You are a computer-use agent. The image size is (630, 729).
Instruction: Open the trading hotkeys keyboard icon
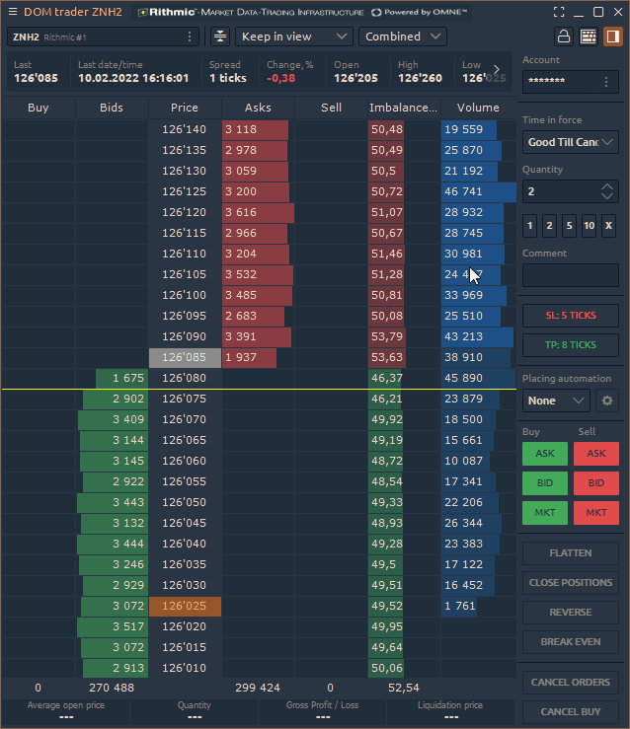coord(589,36)
